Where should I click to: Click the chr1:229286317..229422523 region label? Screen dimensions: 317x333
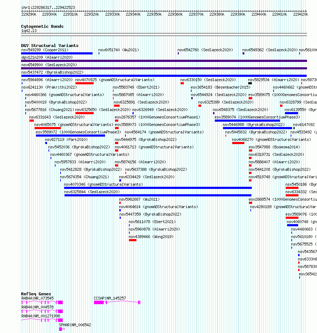pyautogui.click(x=48, y=7)
